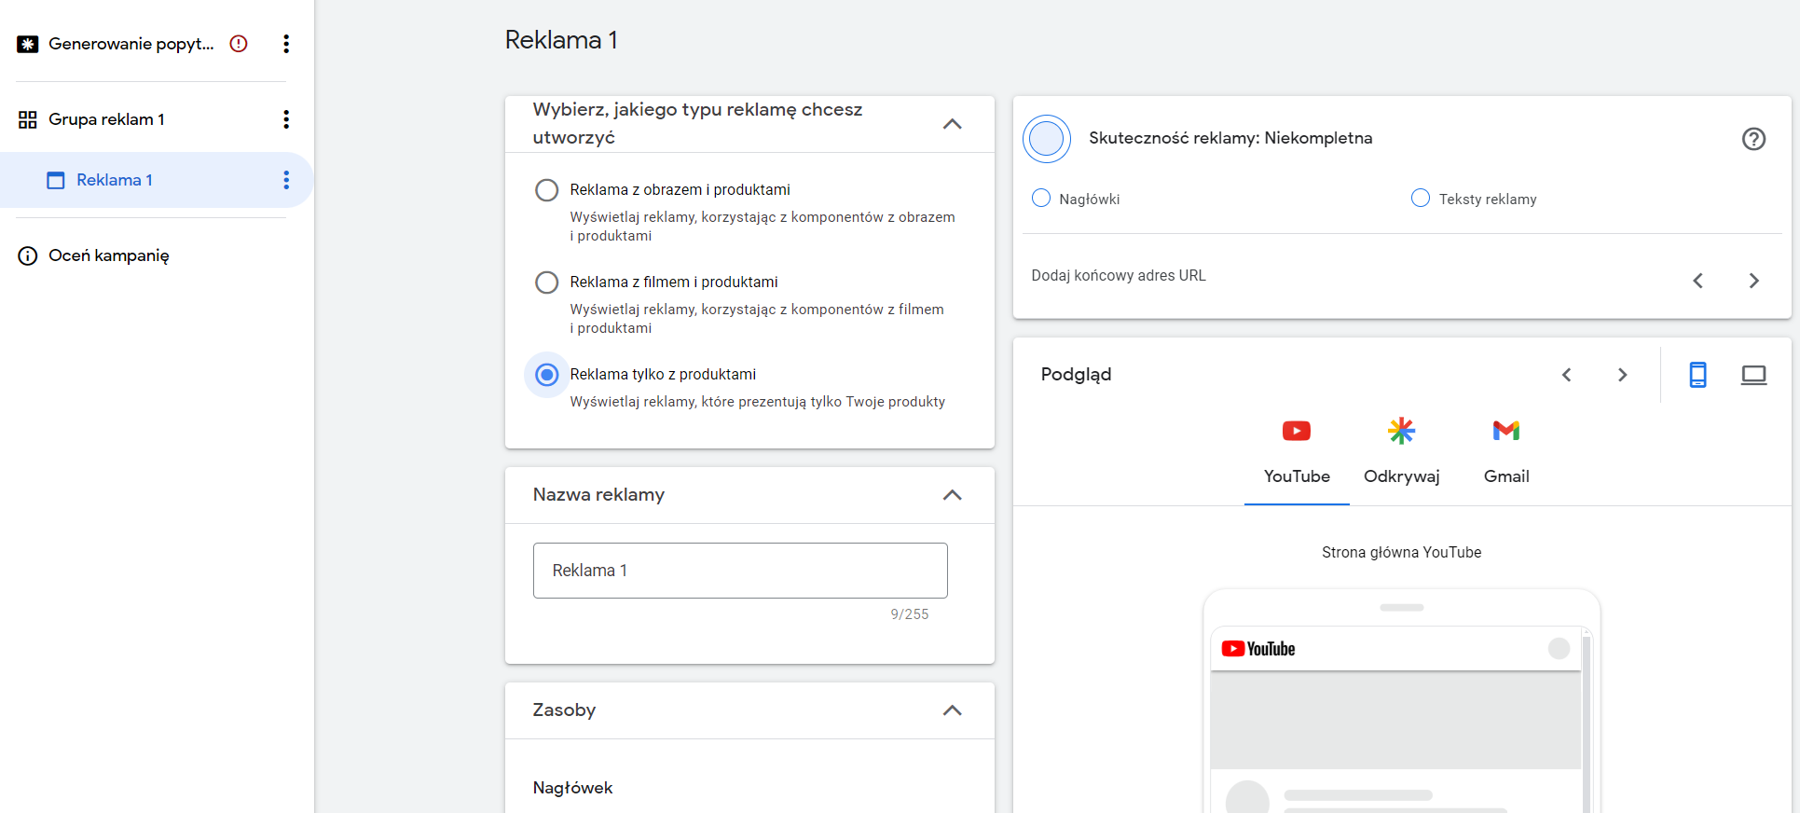This screenshot has width=1800, height=813.
Task: Collapse the Zasoby section
Action: tap(952, 710)
